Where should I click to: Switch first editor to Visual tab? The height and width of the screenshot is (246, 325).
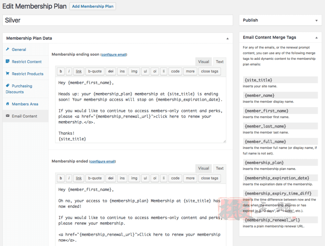coord(203,62)
